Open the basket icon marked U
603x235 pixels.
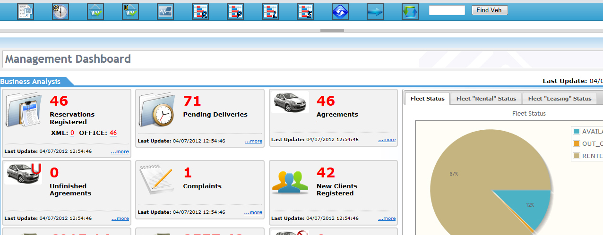(130, 12)
